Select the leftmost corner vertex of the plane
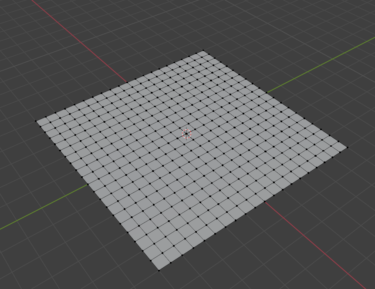This screenshot has width=375, height=289. [x=36, y=121]
